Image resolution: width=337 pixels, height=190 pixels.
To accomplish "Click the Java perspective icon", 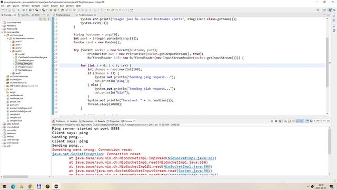I will (x=330, y=10).
